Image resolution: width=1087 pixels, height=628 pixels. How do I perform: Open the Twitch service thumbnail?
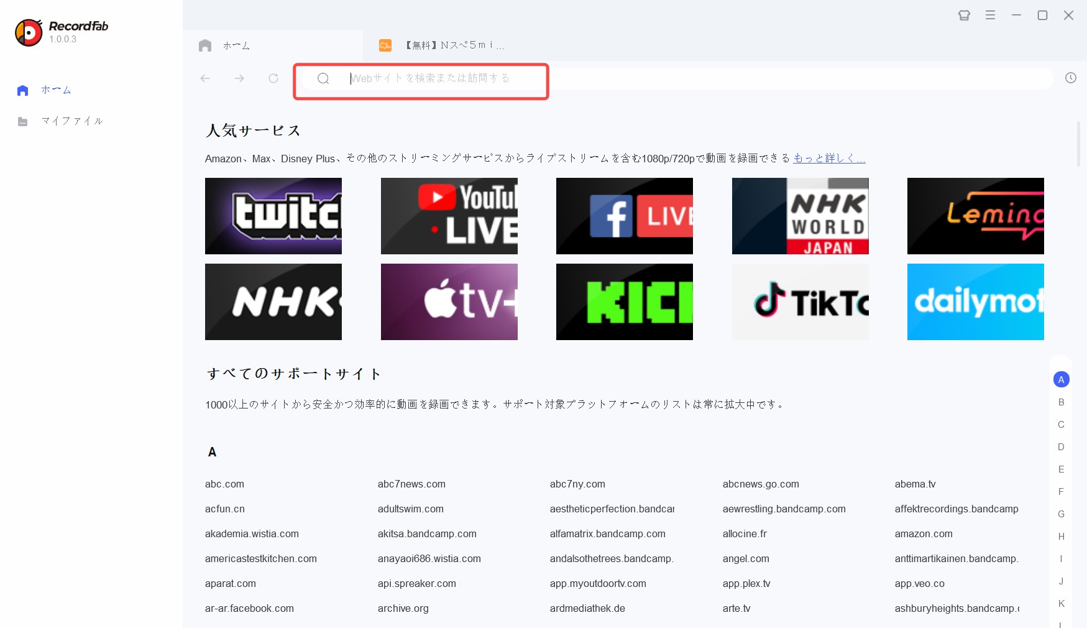tap(273, 216)
